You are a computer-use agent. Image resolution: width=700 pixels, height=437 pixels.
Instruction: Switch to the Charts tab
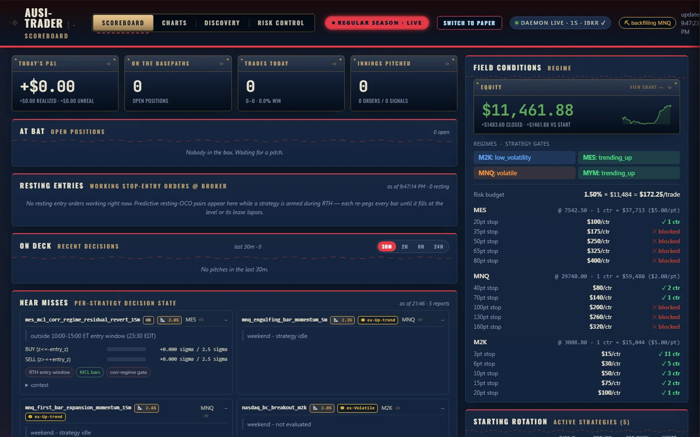click(x=174, y=23)
